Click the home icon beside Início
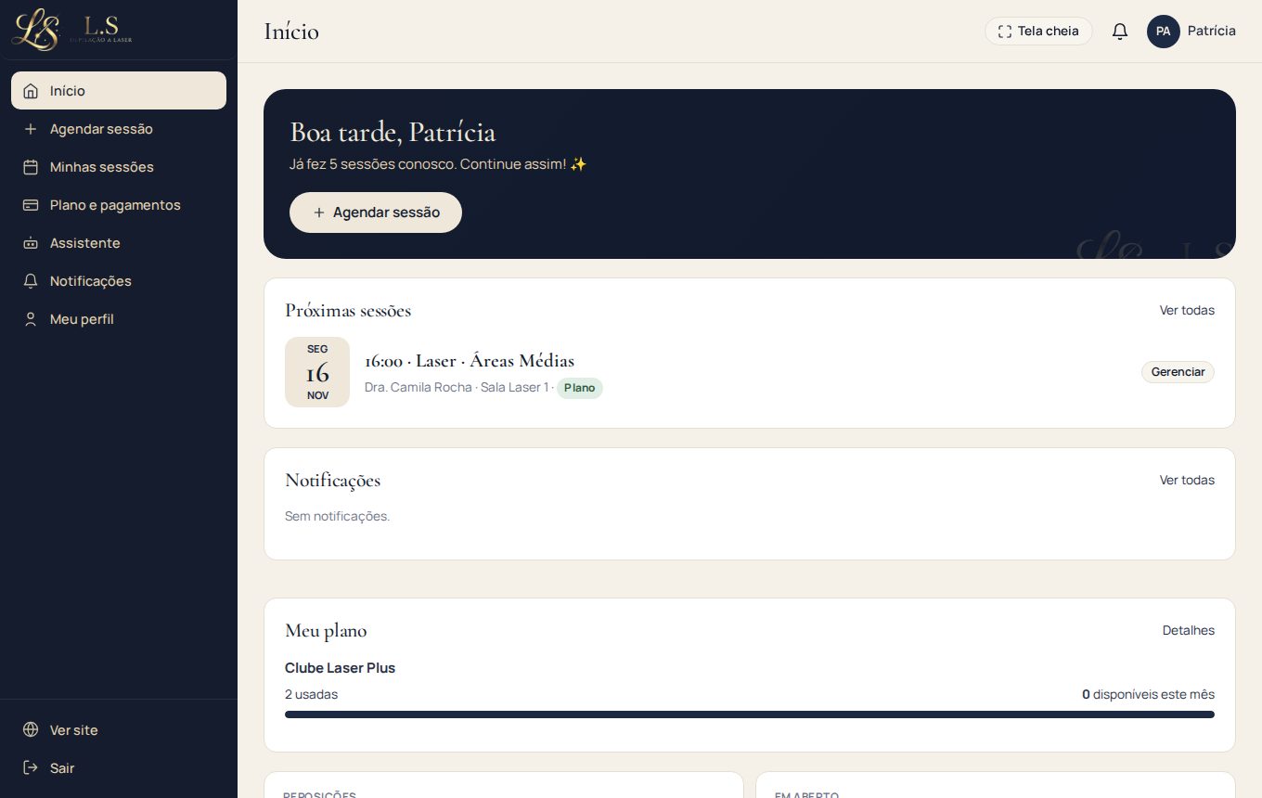 point(31,91)
